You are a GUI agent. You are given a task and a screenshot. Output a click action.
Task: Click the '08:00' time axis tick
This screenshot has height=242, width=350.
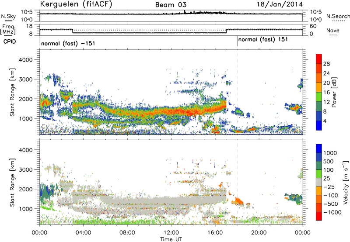[x=127, y=233]
